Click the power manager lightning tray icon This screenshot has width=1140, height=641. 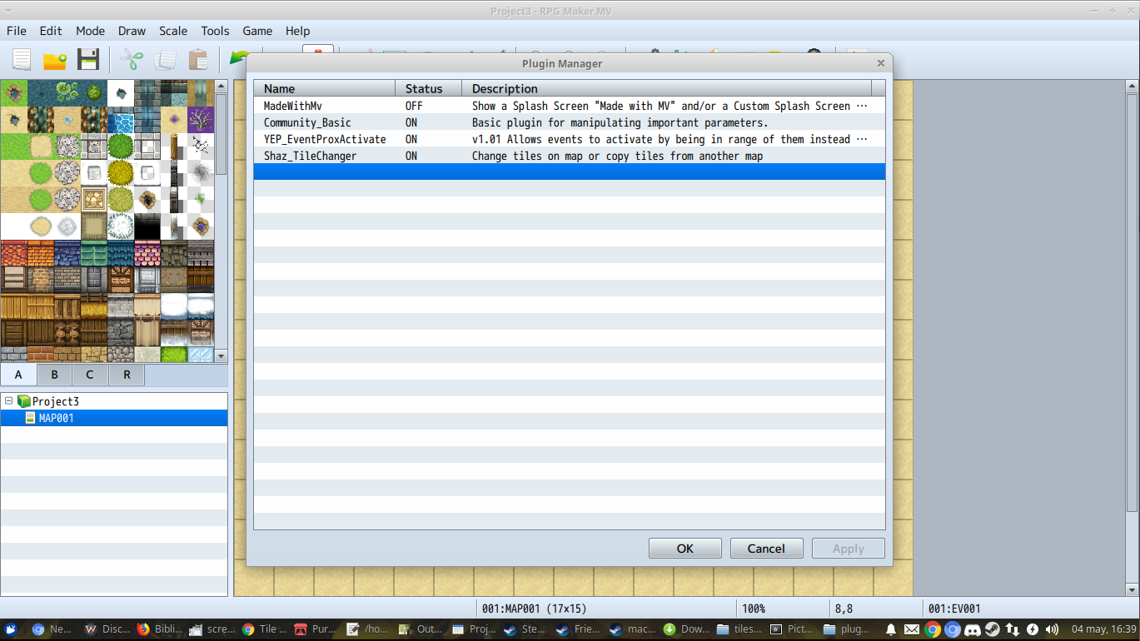pos(1033,629)
